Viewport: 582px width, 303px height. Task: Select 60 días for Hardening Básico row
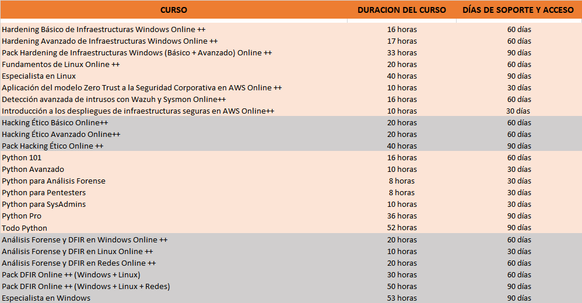click(519, 29)
